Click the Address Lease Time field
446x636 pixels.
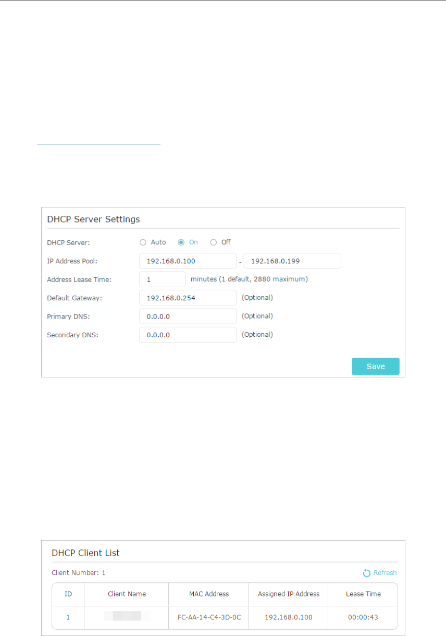[163, 279]
